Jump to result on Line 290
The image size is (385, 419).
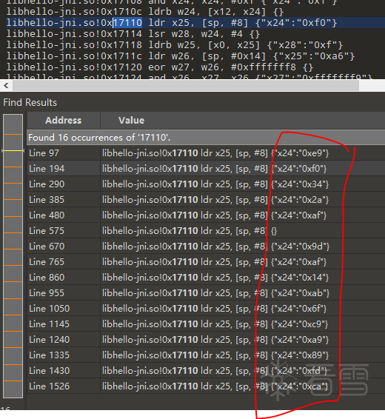(x=206, y=184)
